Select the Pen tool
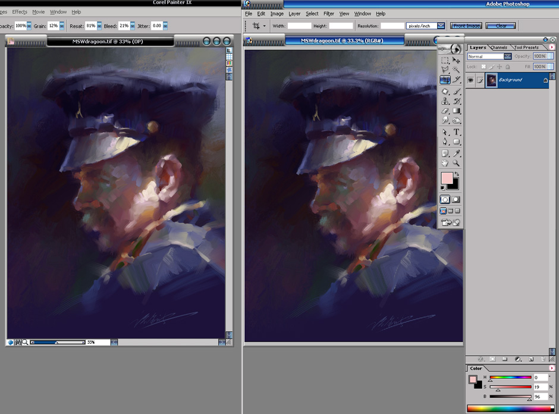Screen dimensions: 559x414 445,142
